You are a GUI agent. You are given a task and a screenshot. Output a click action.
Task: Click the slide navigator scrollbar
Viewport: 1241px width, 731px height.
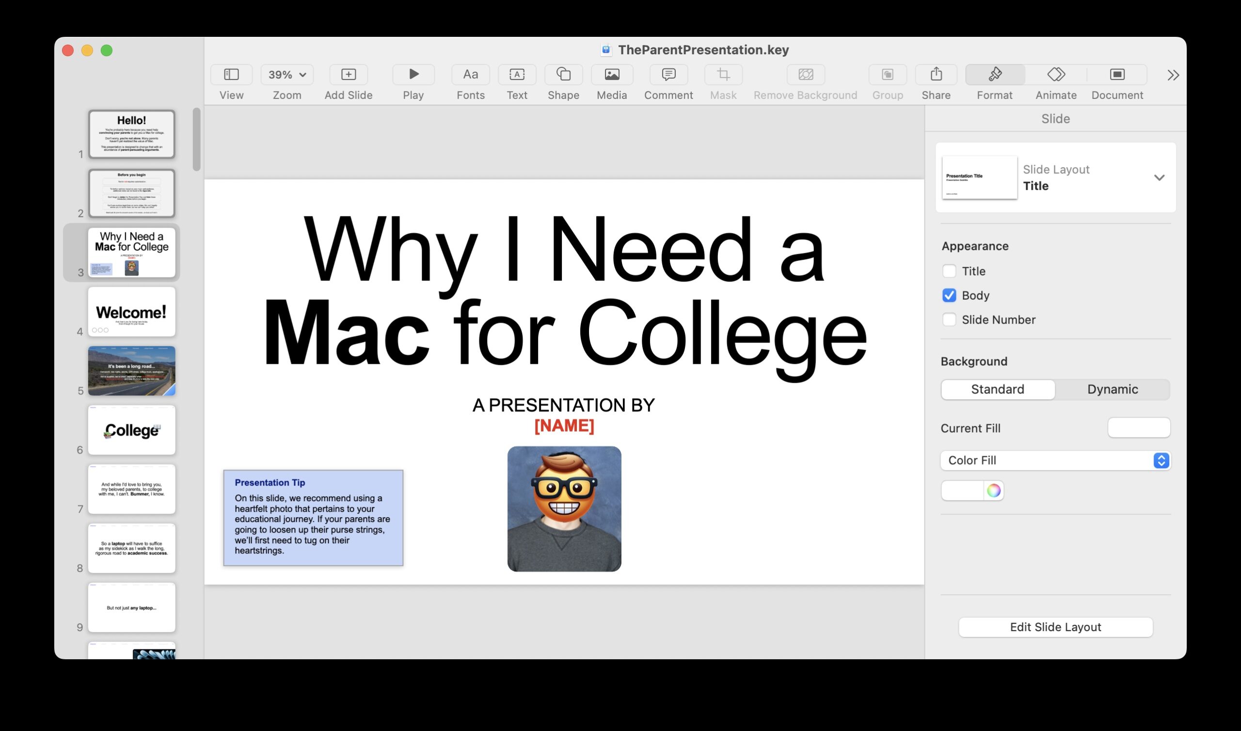click(x=196, y=139)
